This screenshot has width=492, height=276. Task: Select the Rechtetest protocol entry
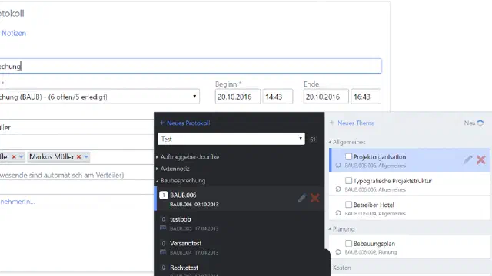click(x=239, y=268)
